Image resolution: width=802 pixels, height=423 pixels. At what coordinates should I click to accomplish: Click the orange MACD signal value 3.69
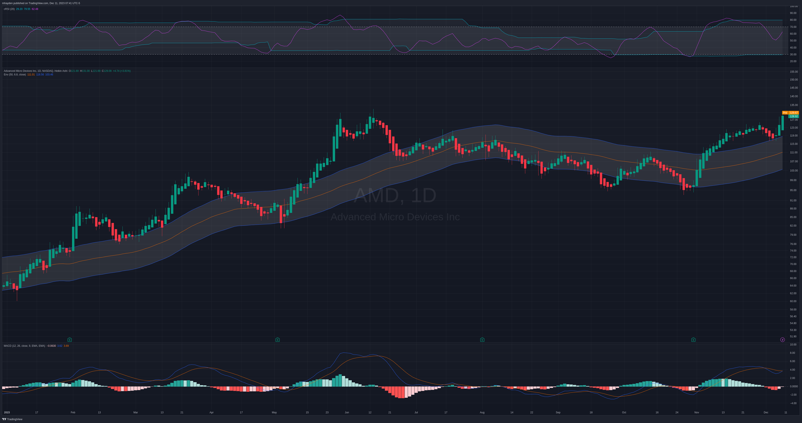[x=66, y=346]
